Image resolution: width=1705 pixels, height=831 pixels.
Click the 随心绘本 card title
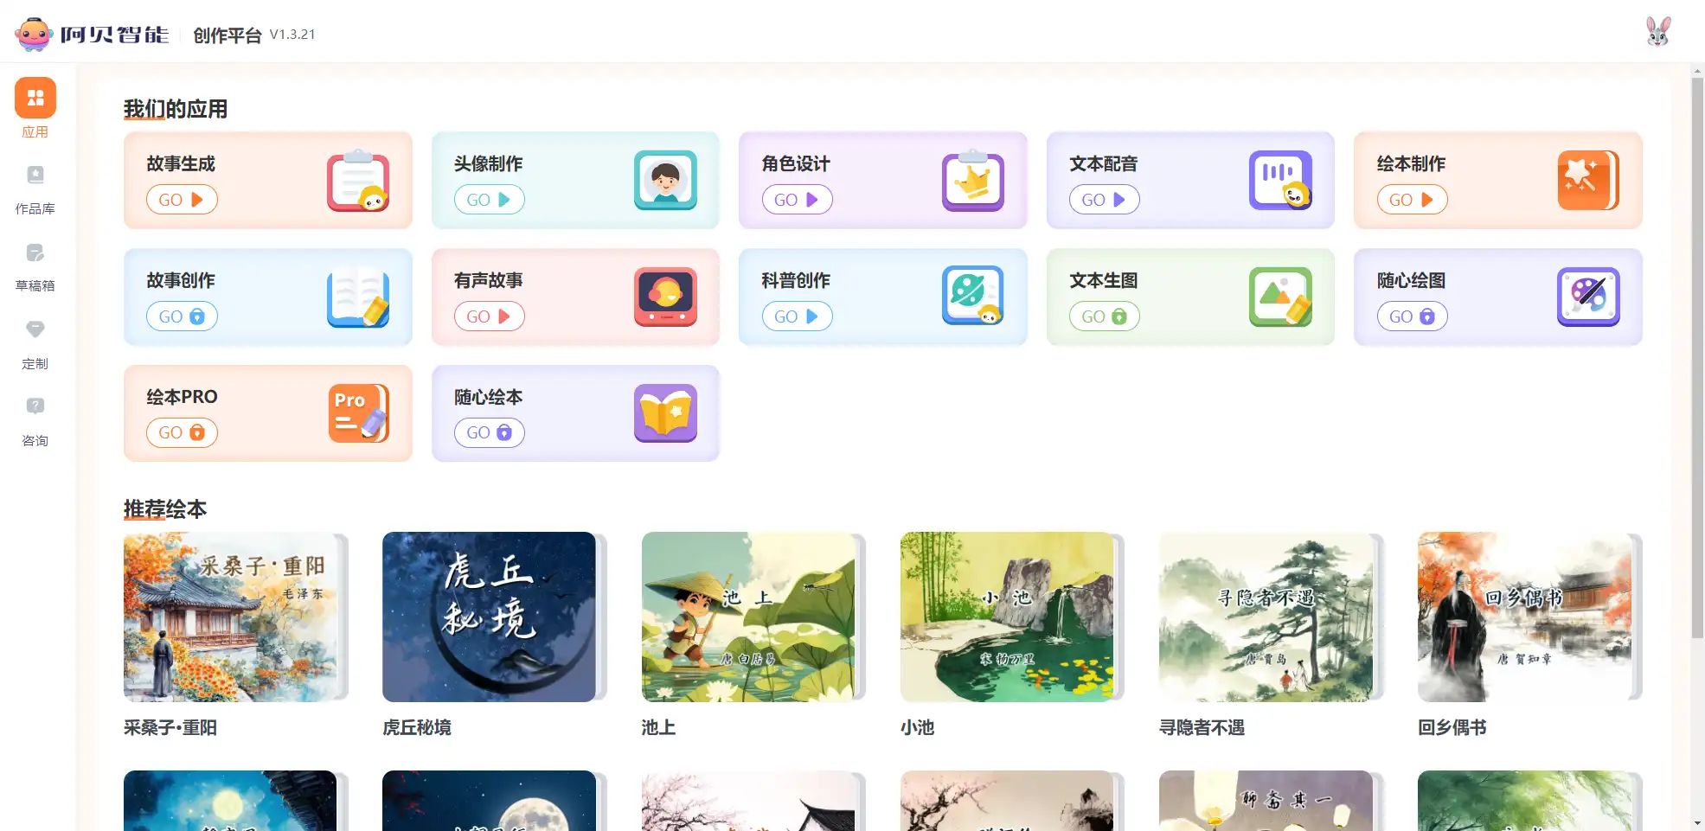pos(489,398)
